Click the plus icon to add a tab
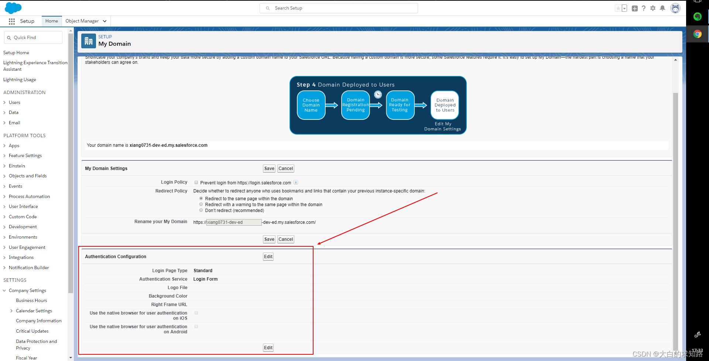Image resolution: width=709 pixels, height=361 pixels. [634, 8]
